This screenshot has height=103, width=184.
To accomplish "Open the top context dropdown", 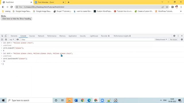I will coord(11,39).
